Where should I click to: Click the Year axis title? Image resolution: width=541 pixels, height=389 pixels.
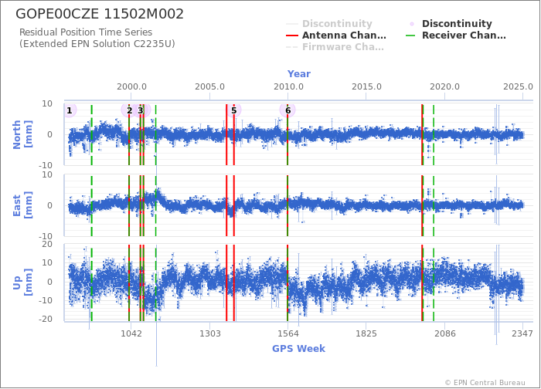pyautogui.click(x=299, y=74)
